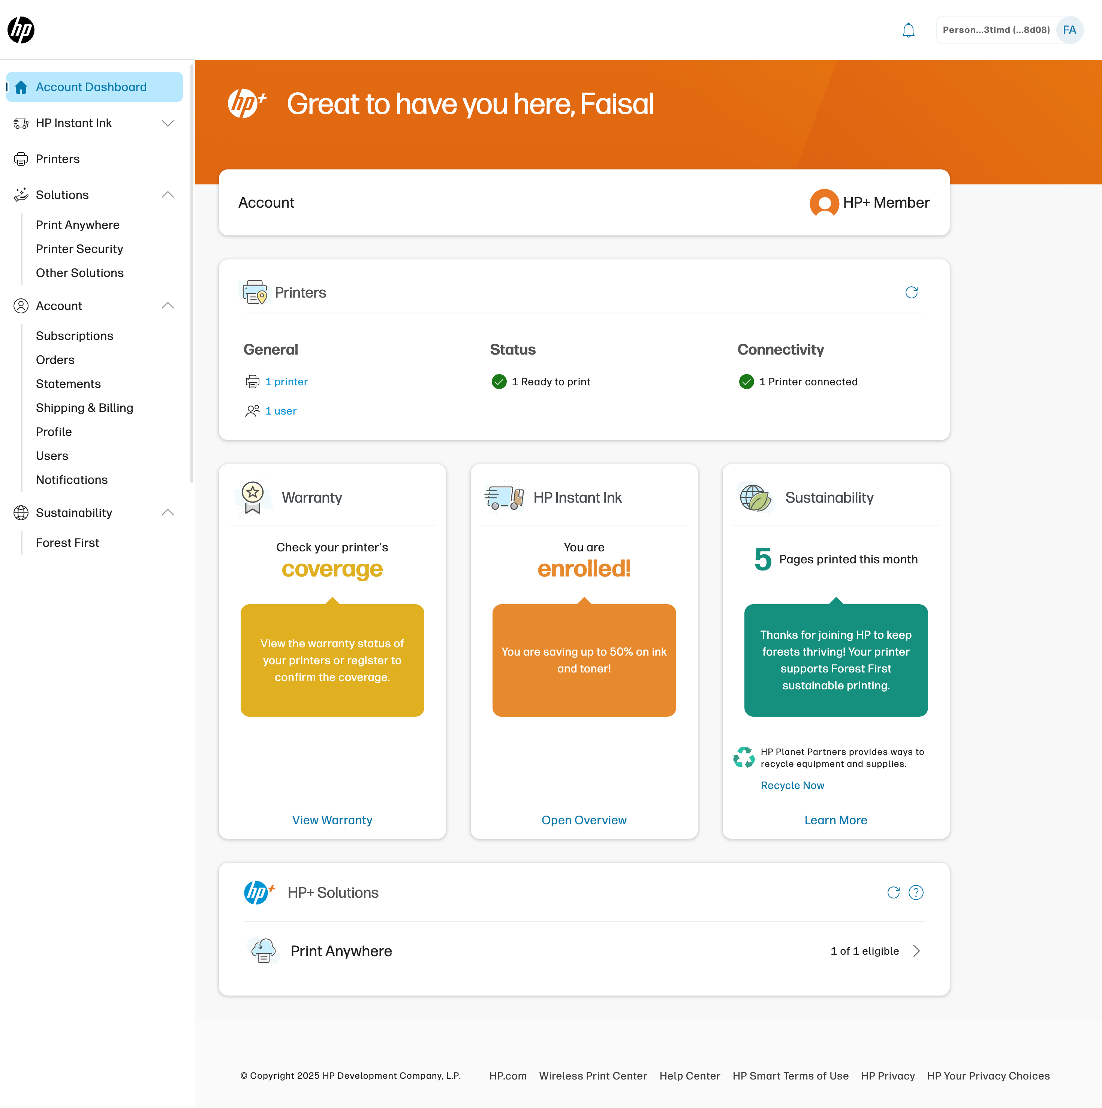The width and height of the screenshot is (1102, 1108).
Task: Collapse the Solutions sidebar section
Action: (x=168, y=195)
